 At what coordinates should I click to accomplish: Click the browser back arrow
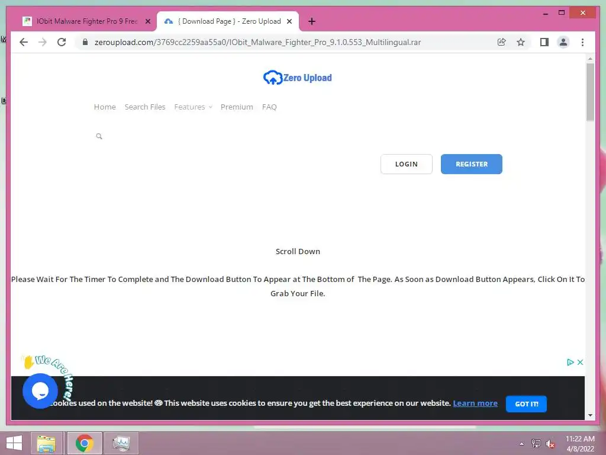[x=24, y=42]
